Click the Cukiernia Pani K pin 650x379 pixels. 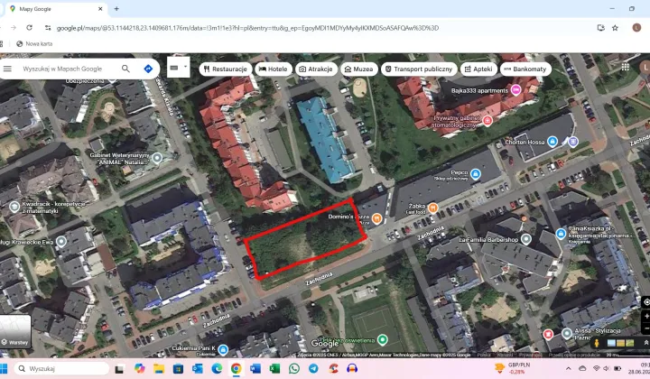tap(223, 350)
